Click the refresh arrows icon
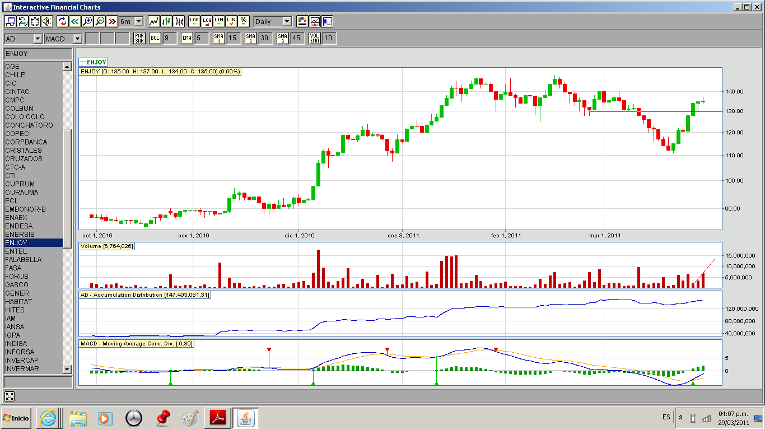The width and height of the screenshot is (765, 430). 63,21
